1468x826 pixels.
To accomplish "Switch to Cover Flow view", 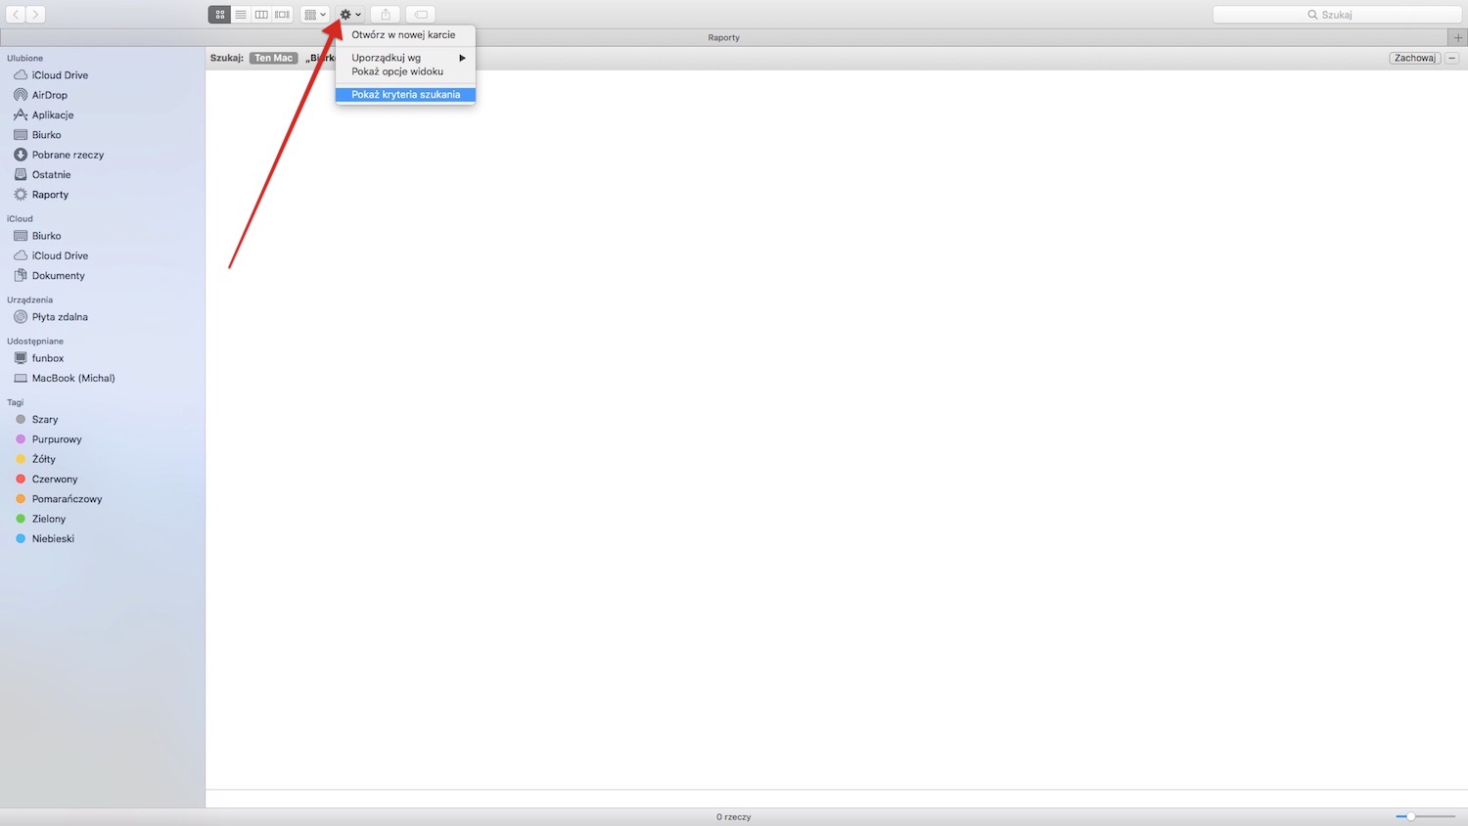I will pyautogui.click(x=282, y=15).
